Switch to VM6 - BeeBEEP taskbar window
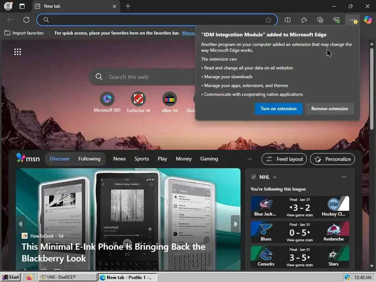 tap(68, 277)
